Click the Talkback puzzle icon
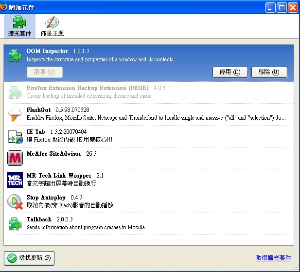Viewport: 300px width, 272px height. click(x=15, y=224)
